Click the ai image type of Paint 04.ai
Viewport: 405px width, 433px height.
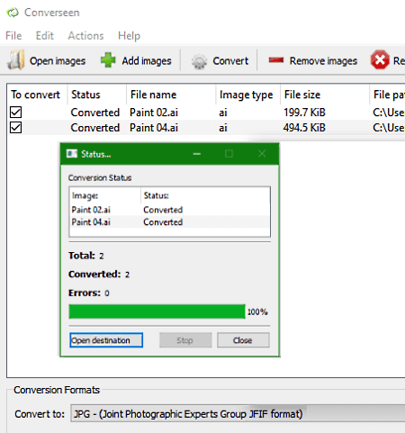[223, 128]
